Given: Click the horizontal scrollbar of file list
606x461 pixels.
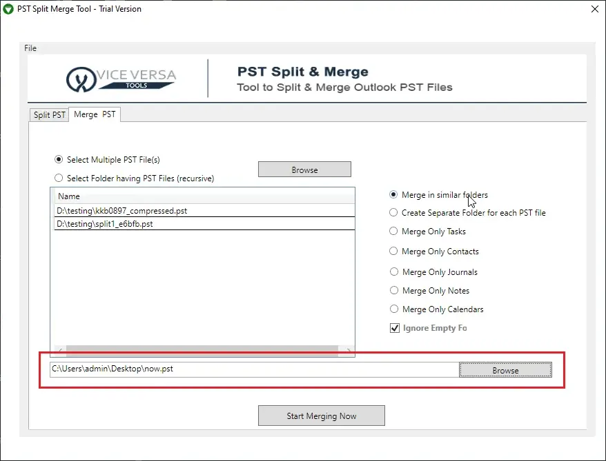Looking at the screenshot, I should click(202, 350).
